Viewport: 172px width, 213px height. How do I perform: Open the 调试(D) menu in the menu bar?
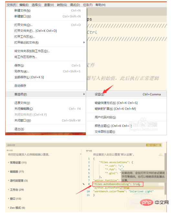point(75,5)
